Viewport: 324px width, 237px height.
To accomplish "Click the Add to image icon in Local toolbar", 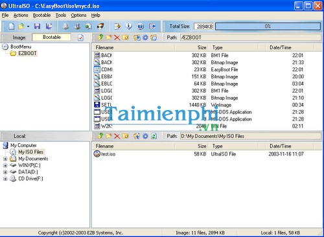I will 137,136.
